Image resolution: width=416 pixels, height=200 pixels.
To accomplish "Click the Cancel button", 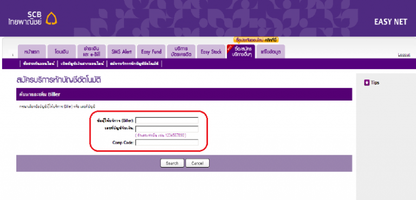I will (x=197, y=163).
